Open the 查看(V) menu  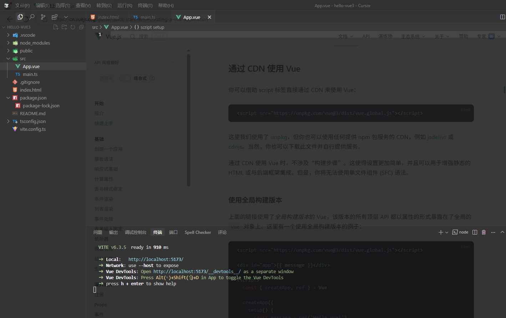pyautogui.click(x=83, y=5)
